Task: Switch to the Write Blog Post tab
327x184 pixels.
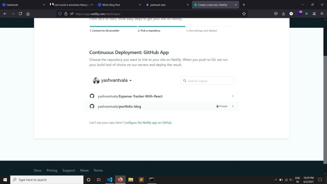Action: 119,4
